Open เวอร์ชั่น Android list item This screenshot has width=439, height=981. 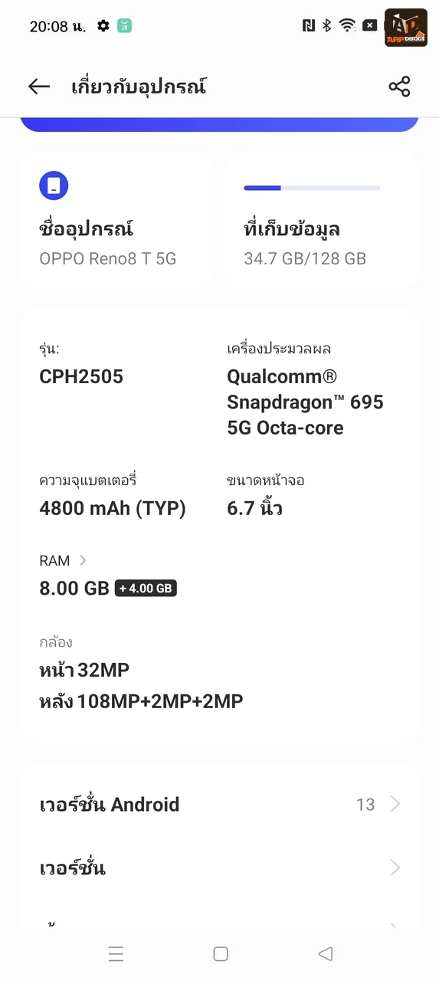pyautogui.click(x=219, y=804)
